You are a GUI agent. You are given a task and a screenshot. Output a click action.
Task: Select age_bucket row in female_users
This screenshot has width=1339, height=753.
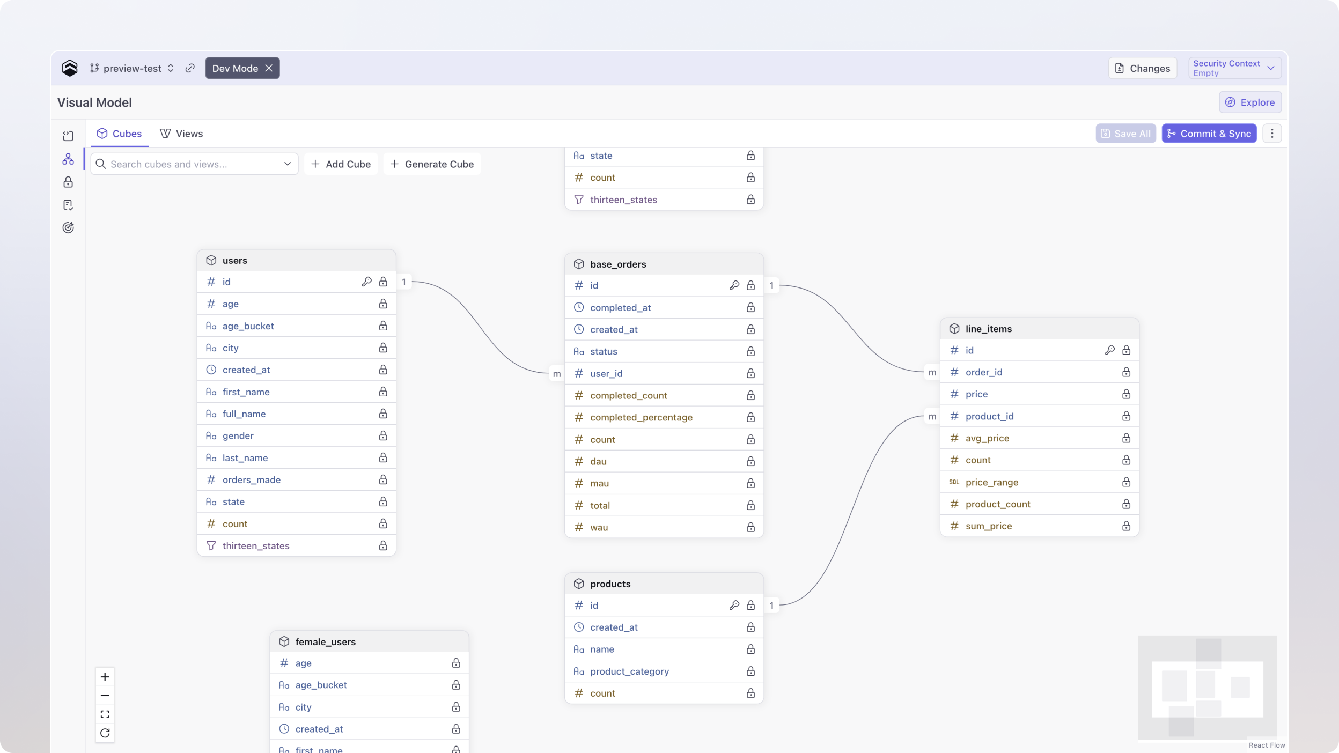[370, 685]
